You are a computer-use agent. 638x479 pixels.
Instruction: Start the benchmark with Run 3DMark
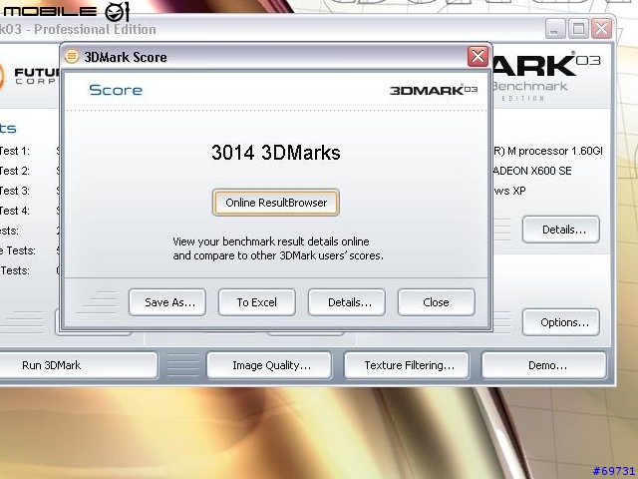51,365
